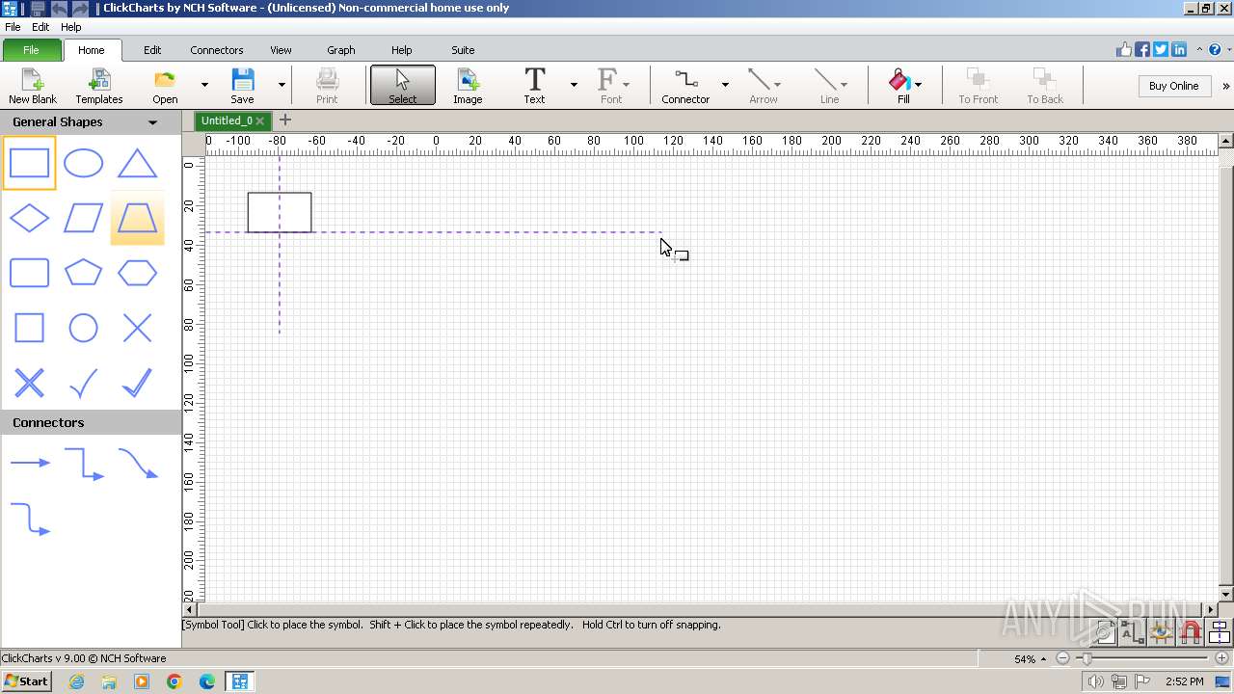Select the parallelogram shape

[83, 218]
